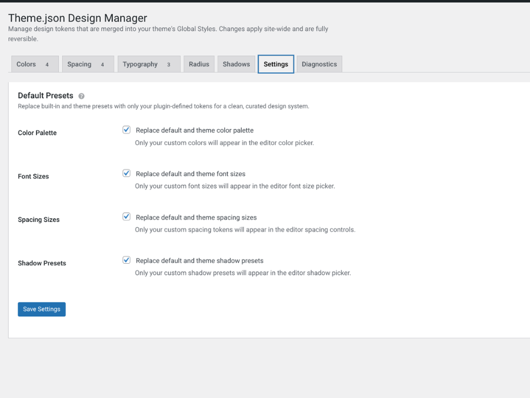
Task: Click the 'Replace default and theme spacing sizes' label
Action: tap(196, 217)
